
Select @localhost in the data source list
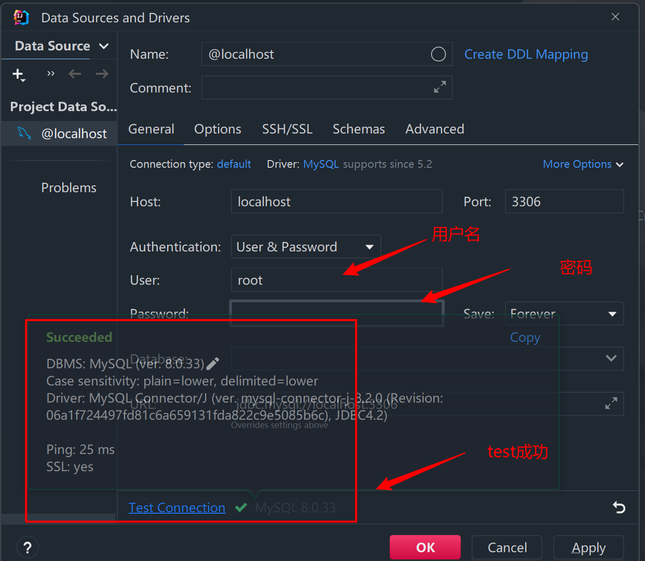74,133
